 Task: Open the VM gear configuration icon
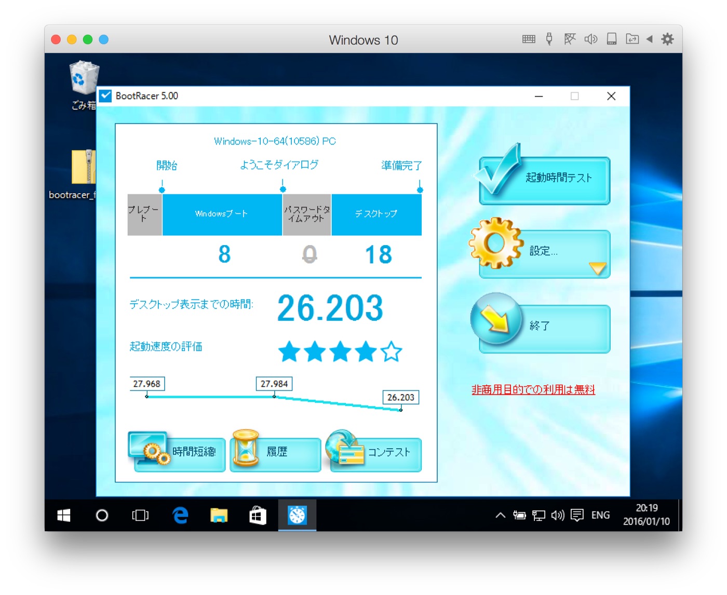[667, 39]
